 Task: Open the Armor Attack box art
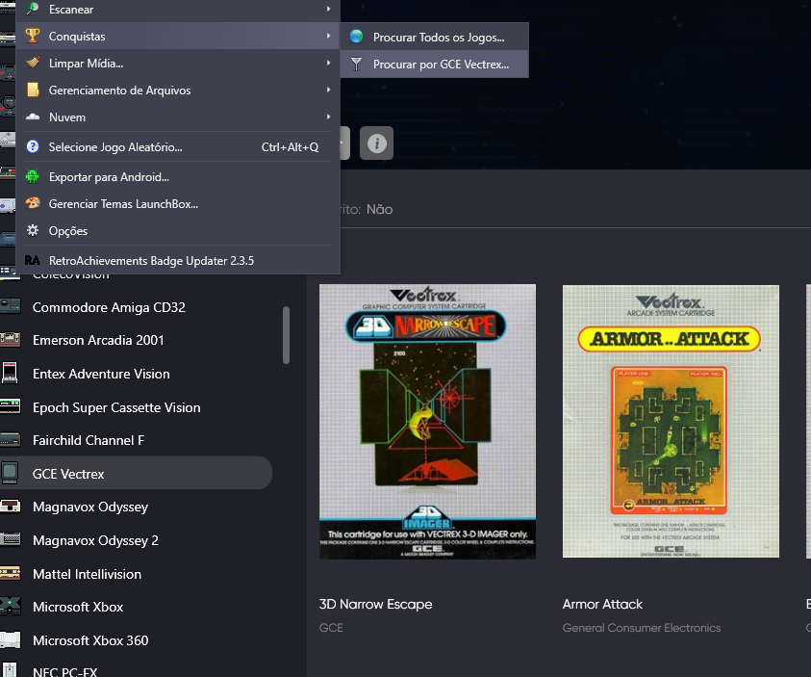[x=671, y=421]
